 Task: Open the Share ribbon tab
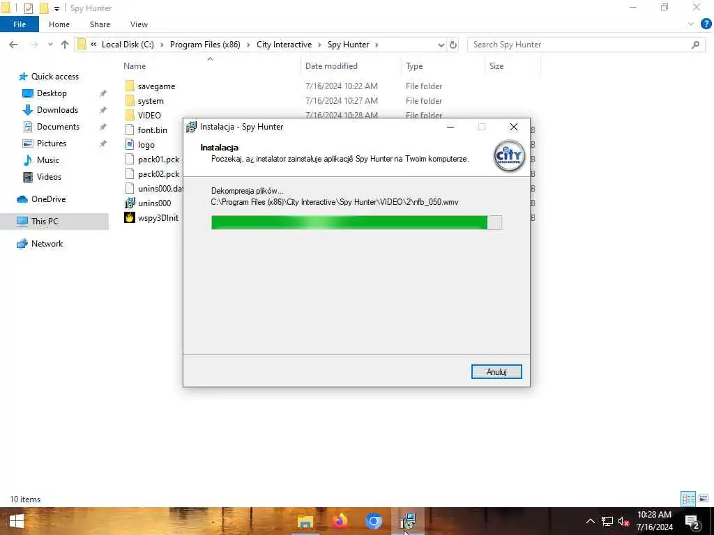point(100,24)
